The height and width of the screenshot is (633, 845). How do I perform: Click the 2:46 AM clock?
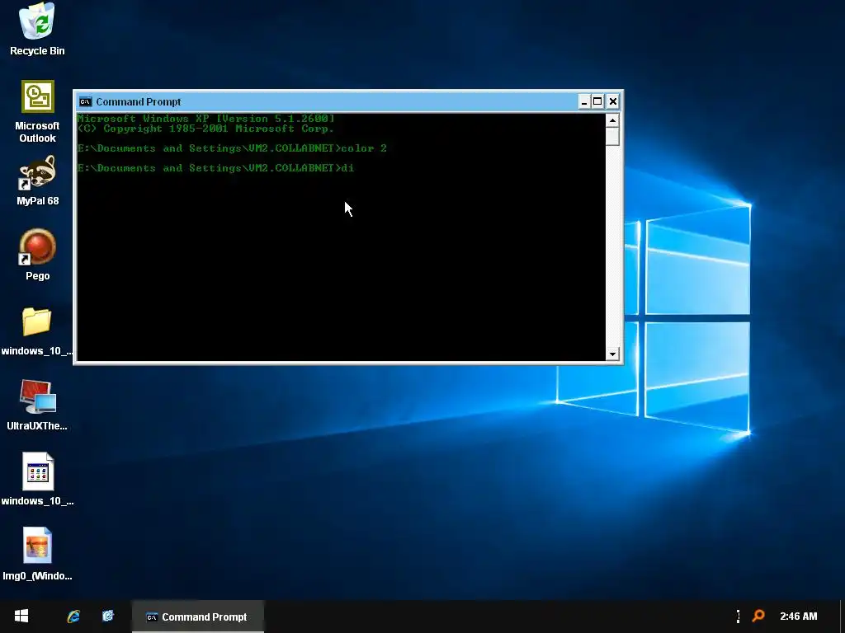[798, 617]
